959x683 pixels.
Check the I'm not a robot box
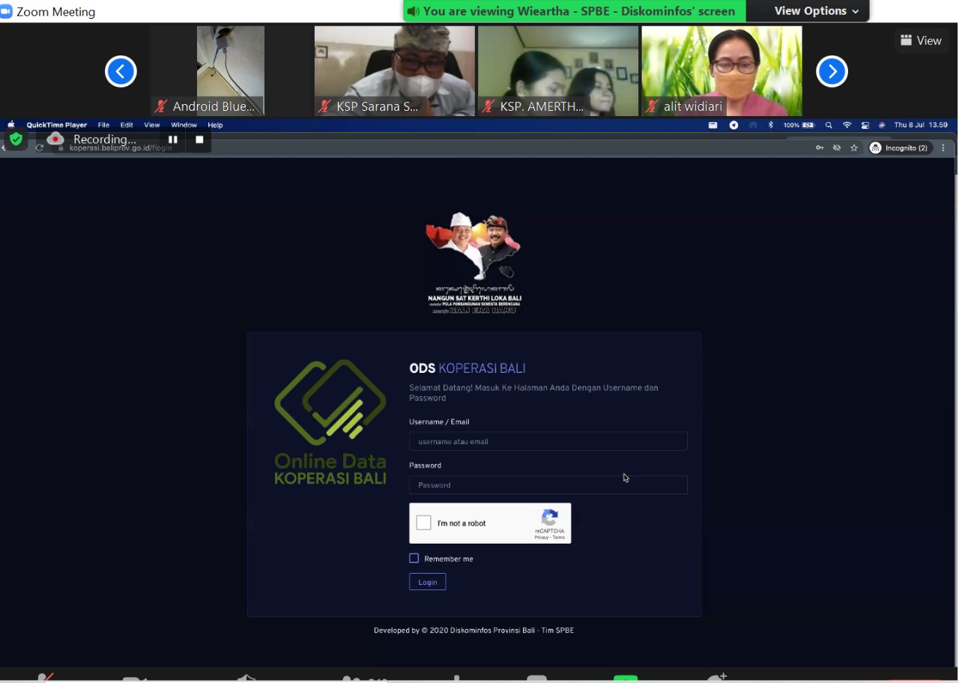click(x=423, y=523)
